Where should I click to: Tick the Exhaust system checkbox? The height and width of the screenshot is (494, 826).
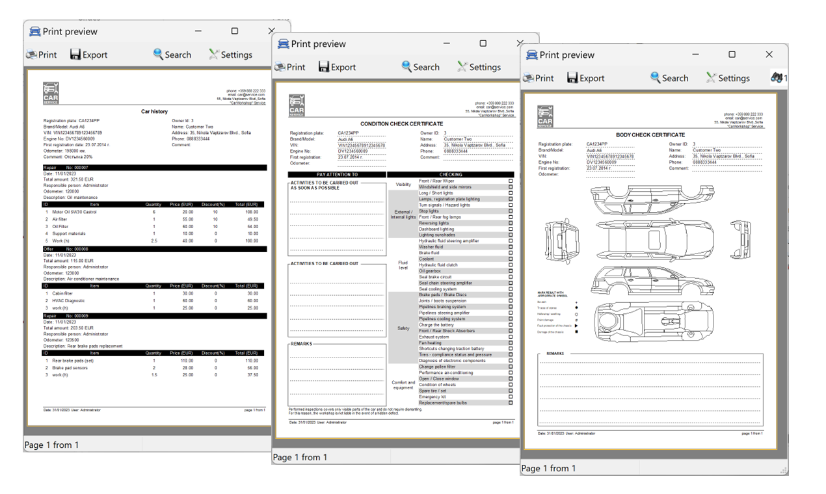click(x=511, y=337)
